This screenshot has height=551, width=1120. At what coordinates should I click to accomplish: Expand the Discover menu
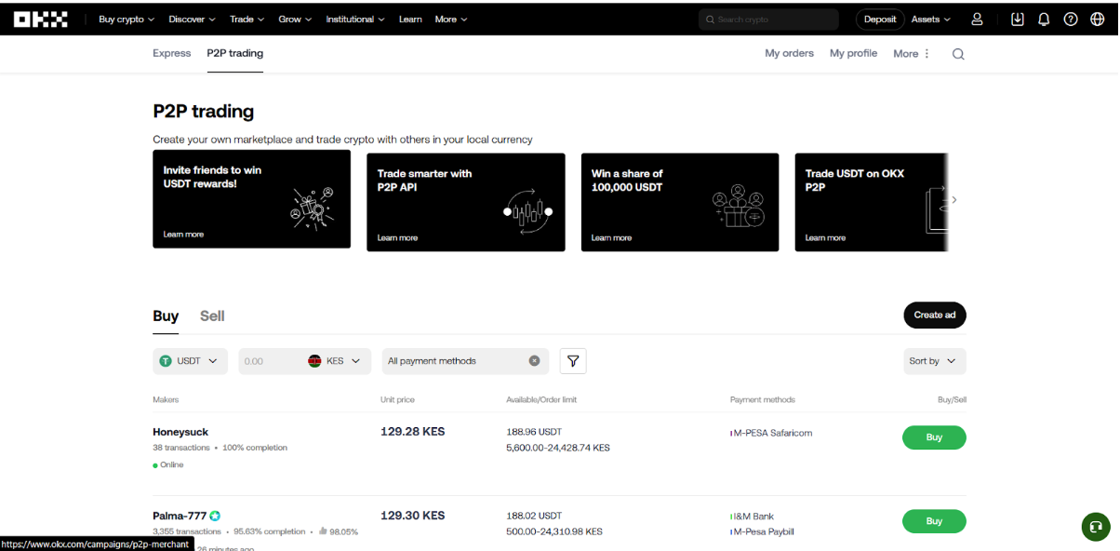pyautogui.click(x=192, y=19)
